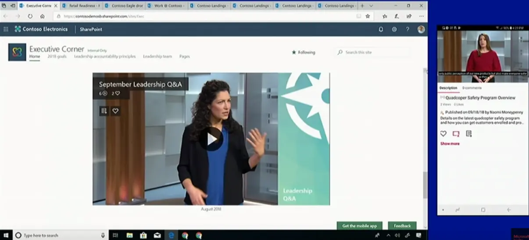Open the 2018 goals navigation item

(57, 56)
